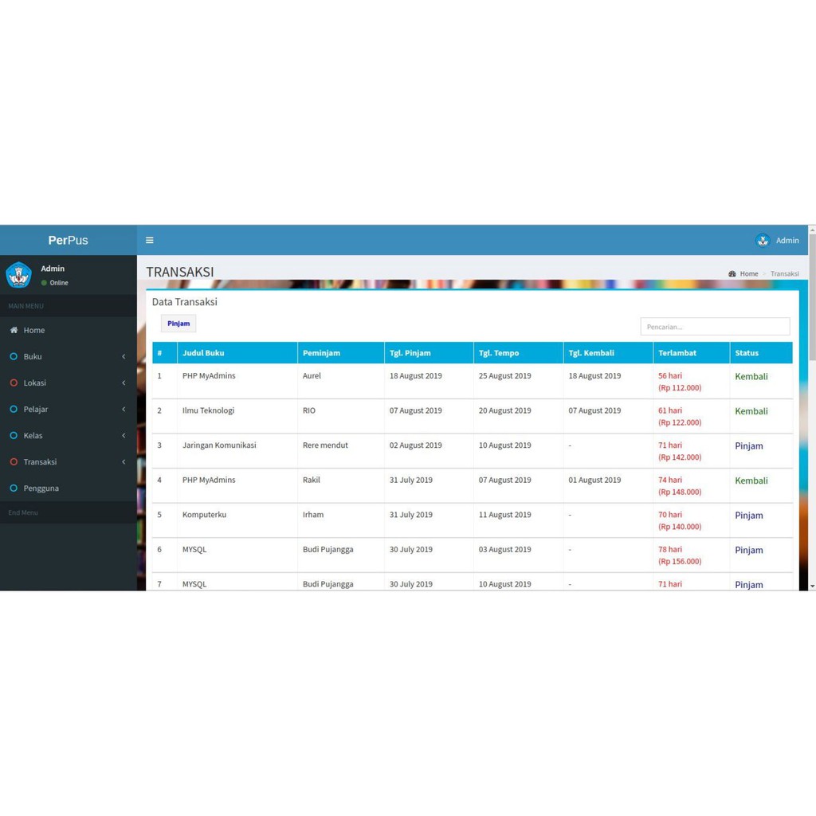The height and width of the screenshot is (816, 816).
Task: Click the Transaksi red circle icon
Action: pos(14,461)
